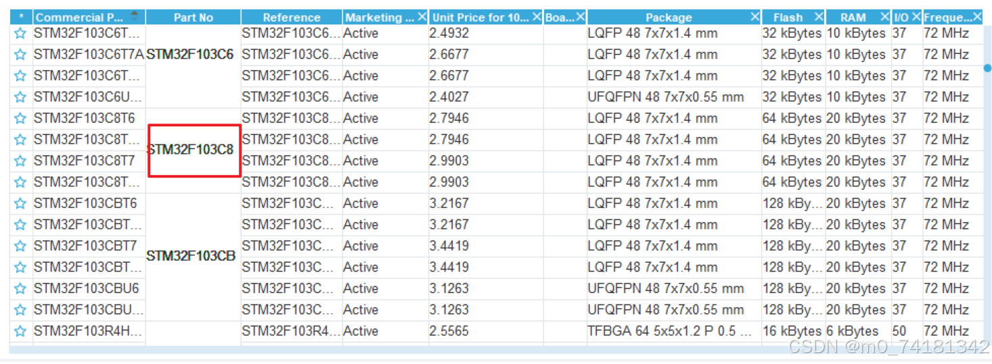The width and height of the screenshot is (992, 364).
Task: Sort by the Package column header
Action: click(669, 18)
